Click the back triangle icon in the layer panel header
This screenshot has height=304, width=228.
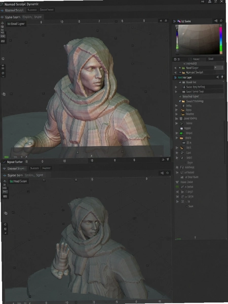tap(217, 77)
